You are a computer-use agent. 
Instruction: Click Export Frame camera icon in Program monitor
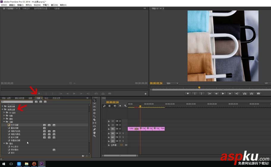tap(259, 93)
